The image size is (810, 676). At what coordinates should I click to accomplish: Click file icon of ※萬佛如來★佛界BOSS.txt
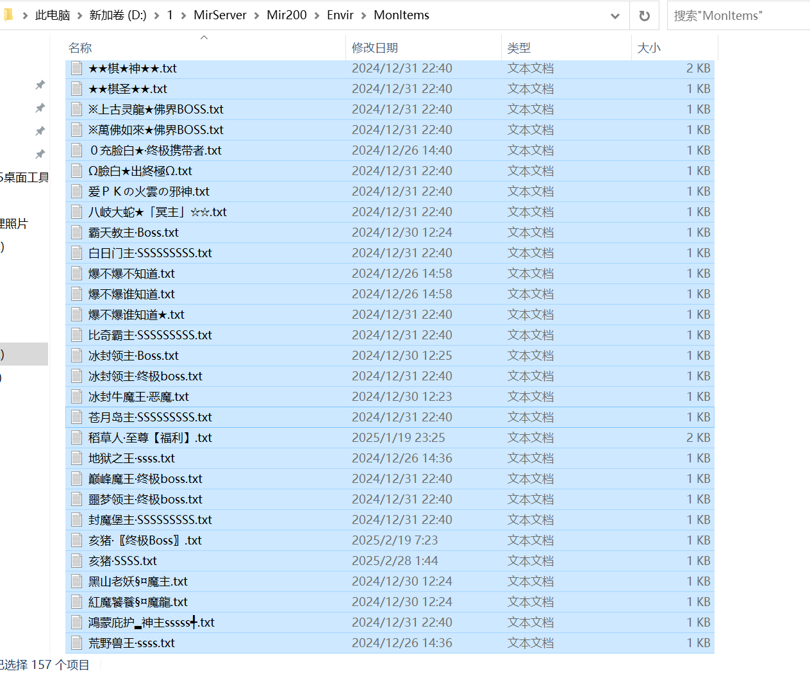tap(77, 130)
